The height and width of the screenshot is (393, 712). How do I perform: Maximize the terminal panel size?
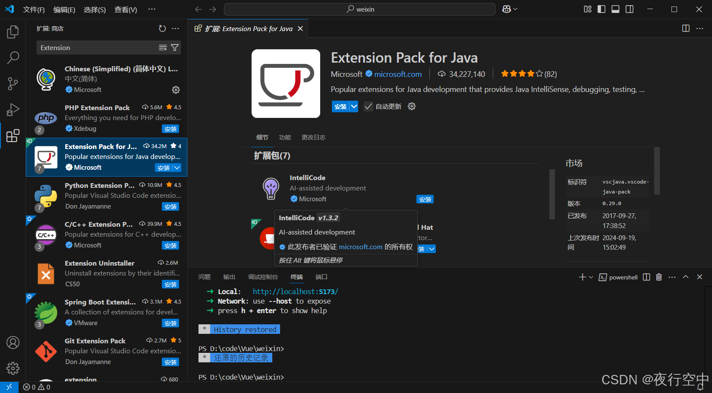(x=686, y=277)
